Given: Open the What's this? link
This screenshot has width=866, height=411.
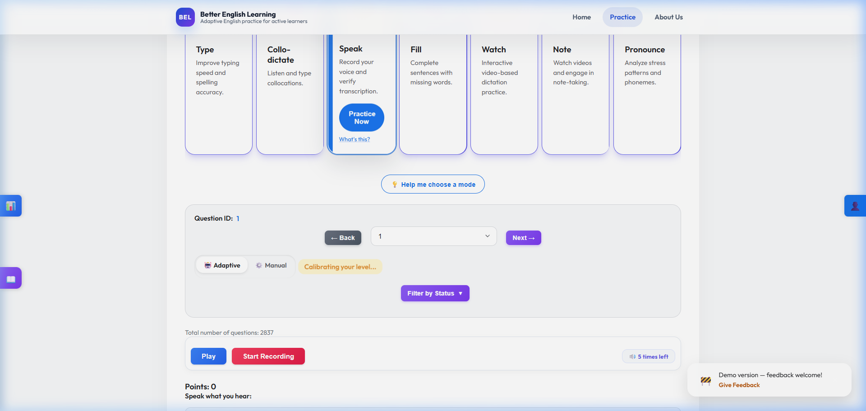Looking at the screenshot, I should pos(355,139).
